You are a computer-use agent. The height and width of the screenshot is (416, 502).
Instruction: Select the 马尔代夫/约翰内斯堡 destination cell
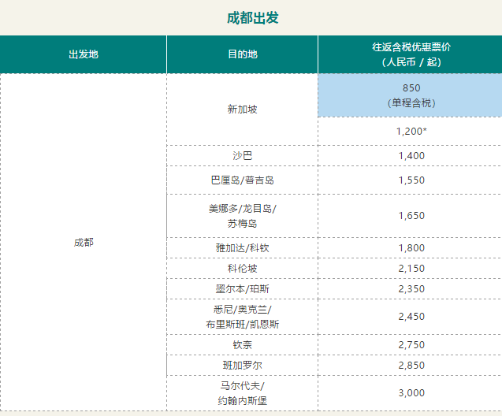tap(242, 393)
